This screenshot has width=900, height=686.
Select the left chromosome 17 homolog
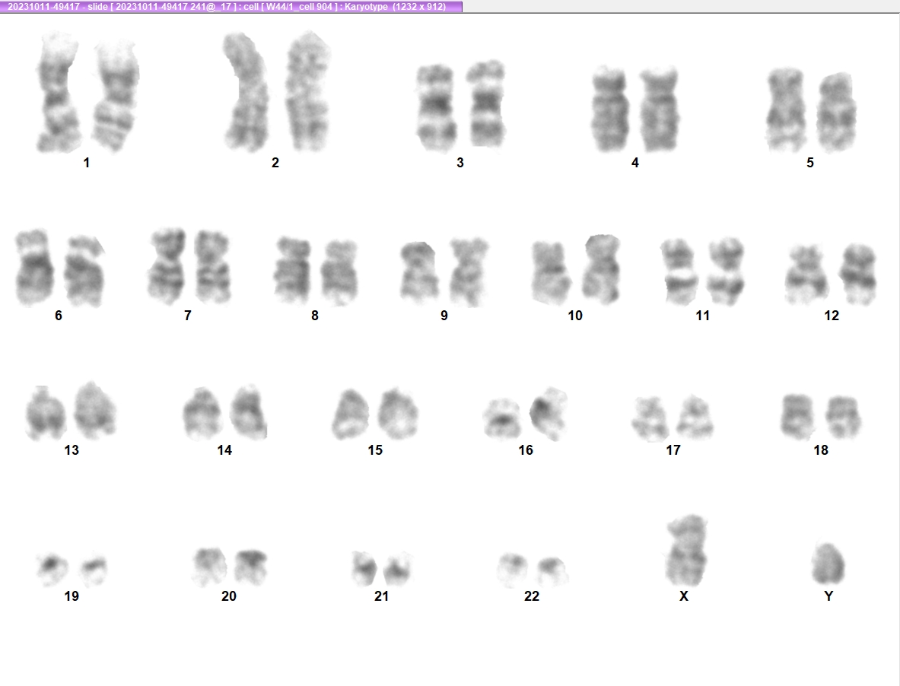(650, 419)
